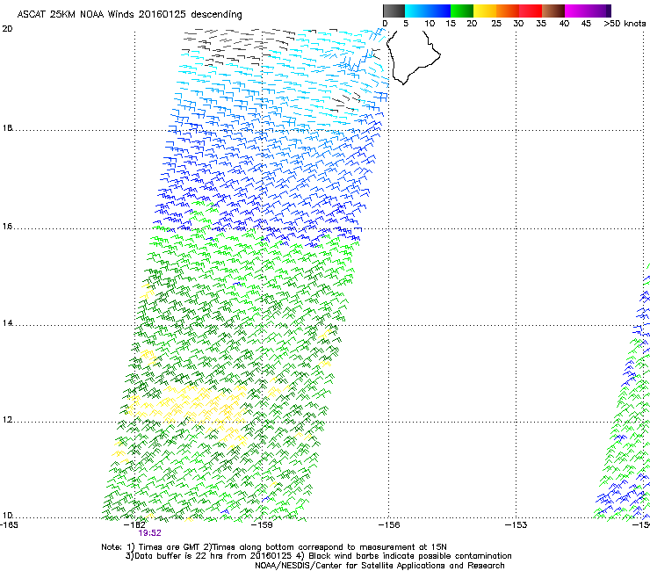
Task: Click the 'Data buffer is 22 hrs' note
Action: tap(318, 556)
